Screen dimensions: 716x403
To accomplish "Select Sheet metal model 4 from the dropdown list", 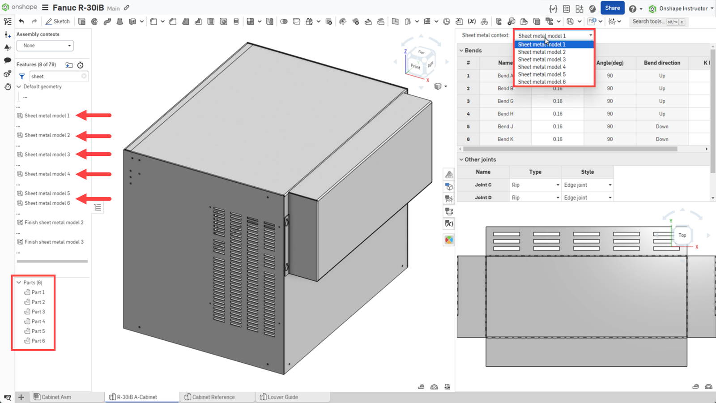I will (541, 67).
